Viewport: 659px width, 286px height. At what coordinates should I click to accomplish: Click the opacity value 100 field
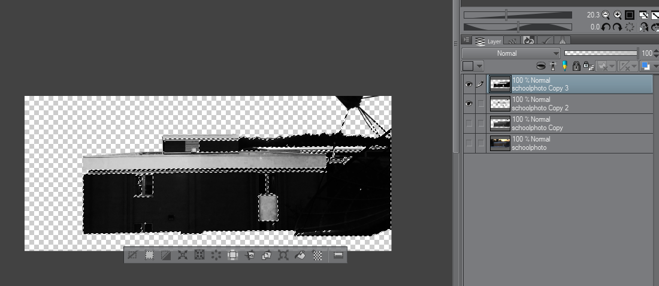coord(647,53)
